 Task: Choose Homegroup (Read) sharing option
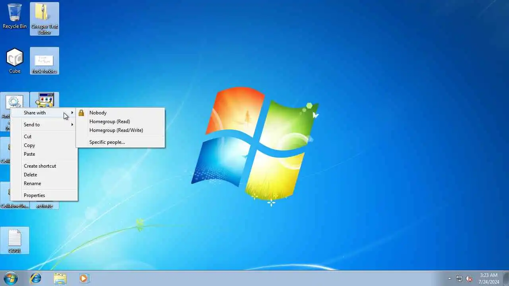pos(120,122)
